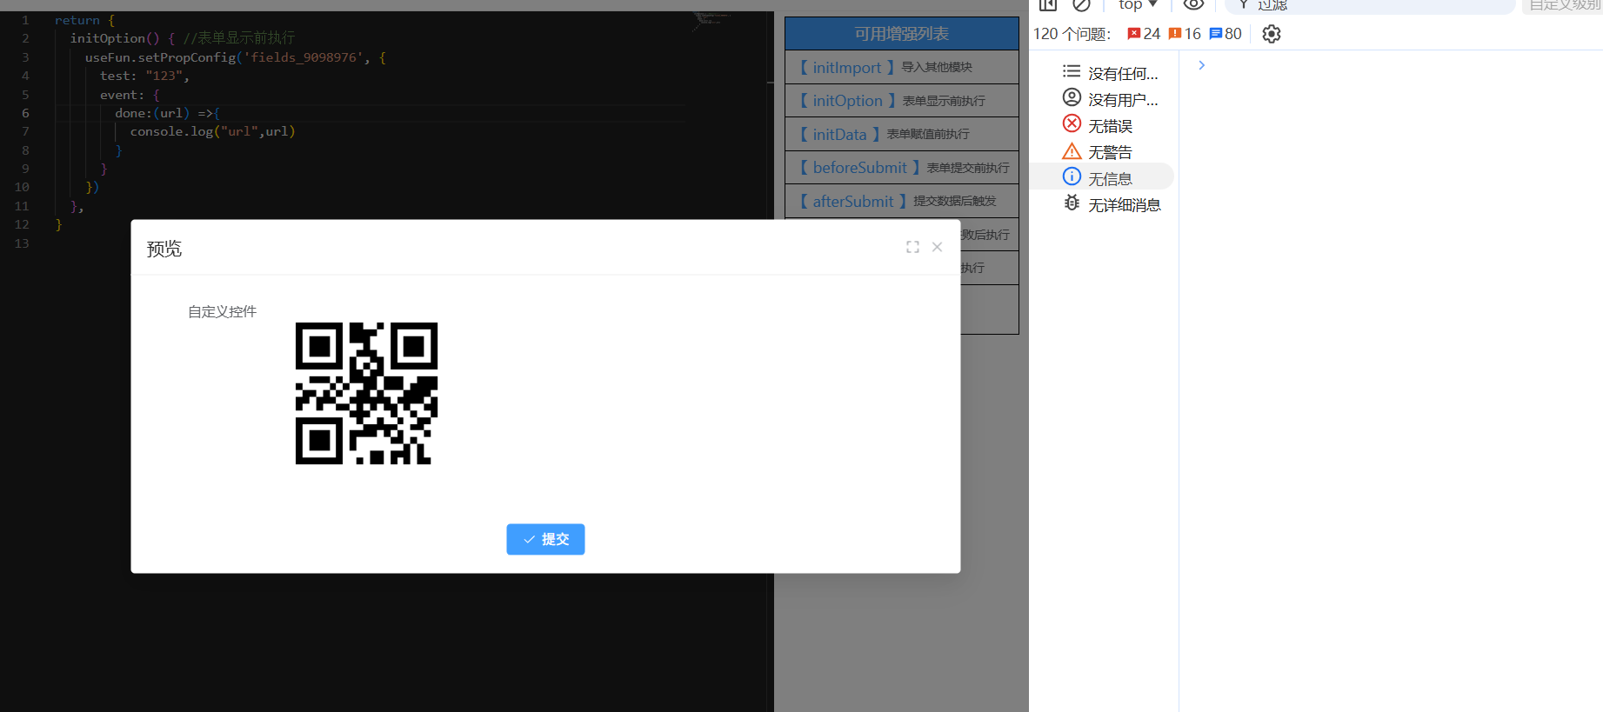Select the 无信息 sidebar filter

1110,178
